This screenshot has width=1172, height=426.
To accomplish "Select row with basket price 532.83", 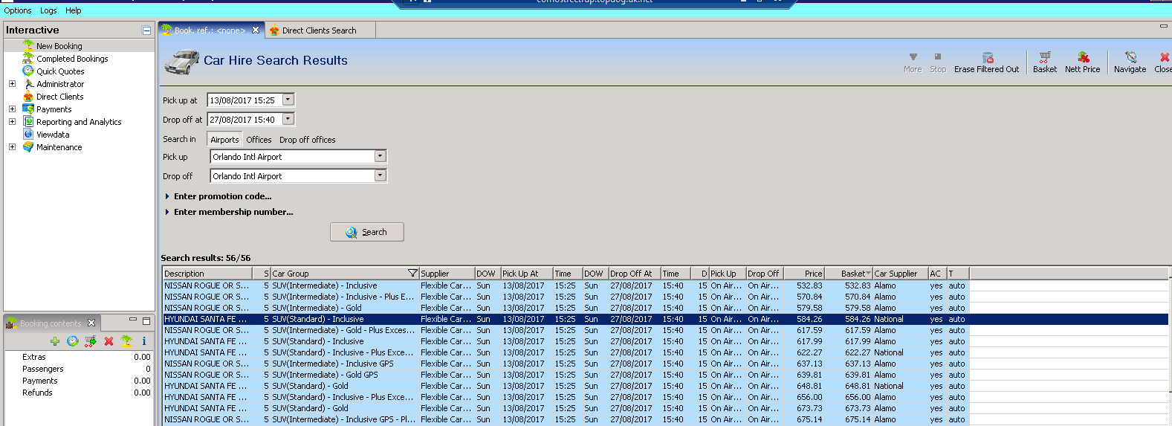I will click(665, 285).
